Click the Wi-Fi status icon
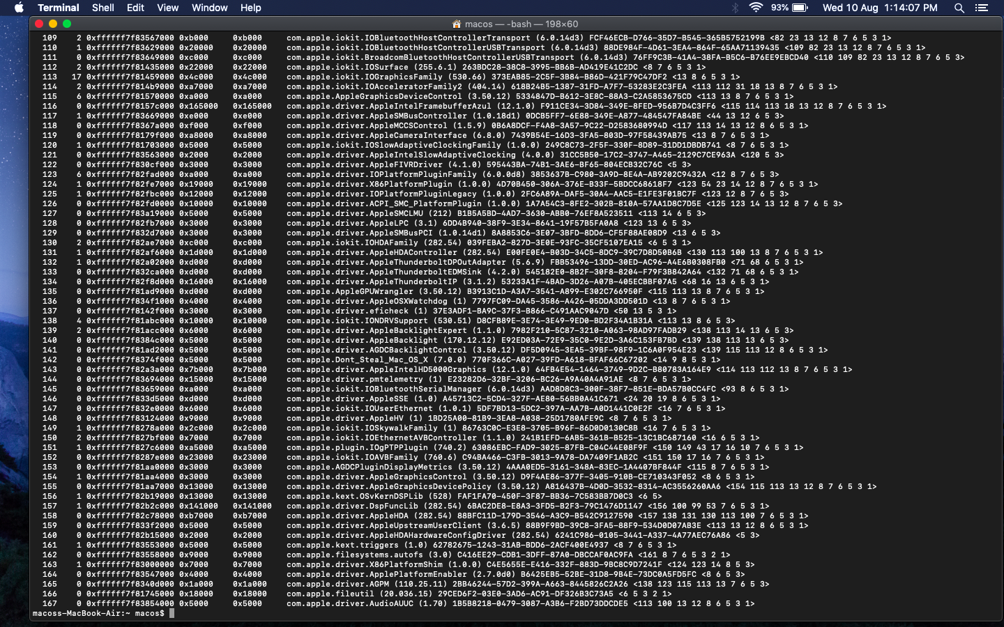 (x=756, y=8)
